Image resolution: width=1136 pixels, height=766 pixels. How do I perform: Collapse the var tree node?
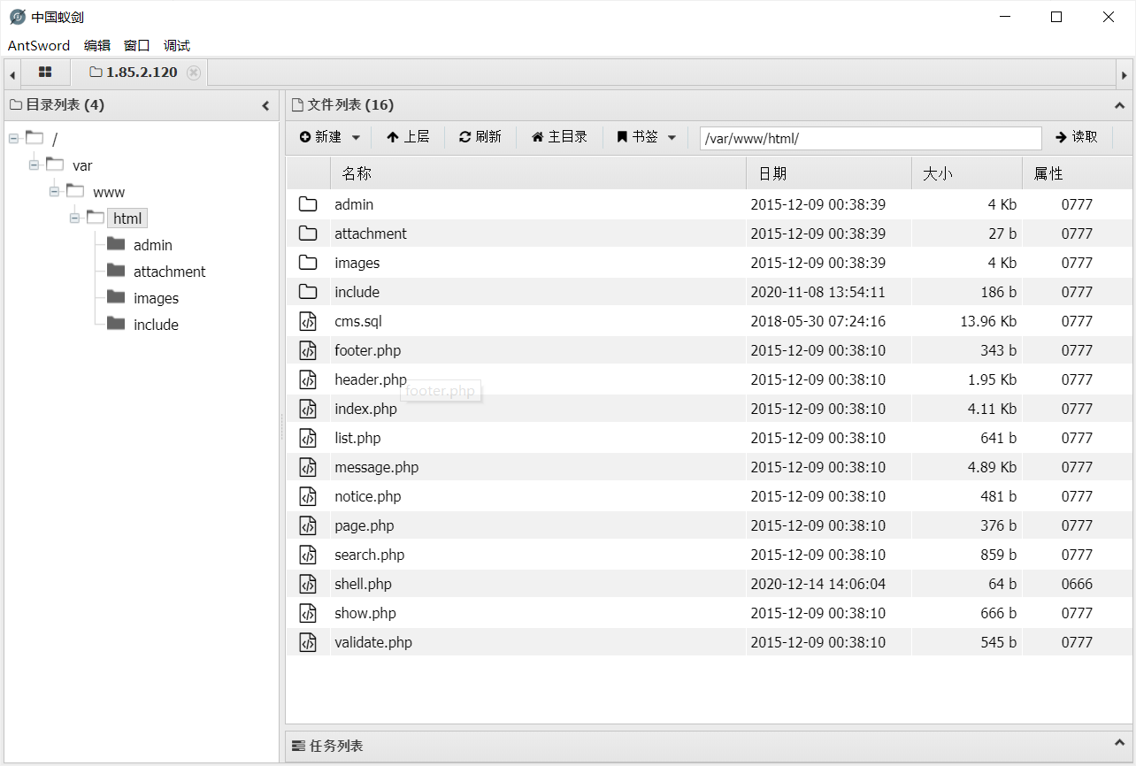tap(35, 165)
